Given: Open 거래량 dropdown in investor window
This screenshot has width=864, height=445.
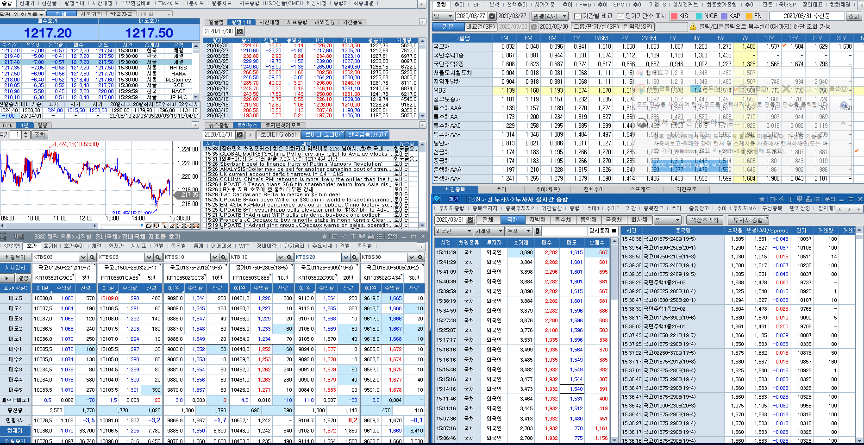Looking at the screenshot, I should click(489, 231).
